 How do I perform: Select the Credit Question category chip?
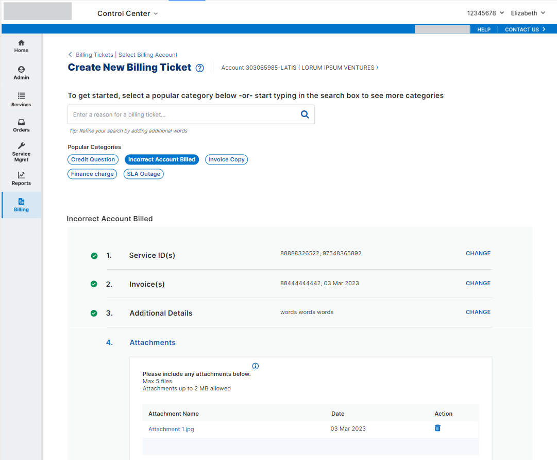(x=93, y=159)
